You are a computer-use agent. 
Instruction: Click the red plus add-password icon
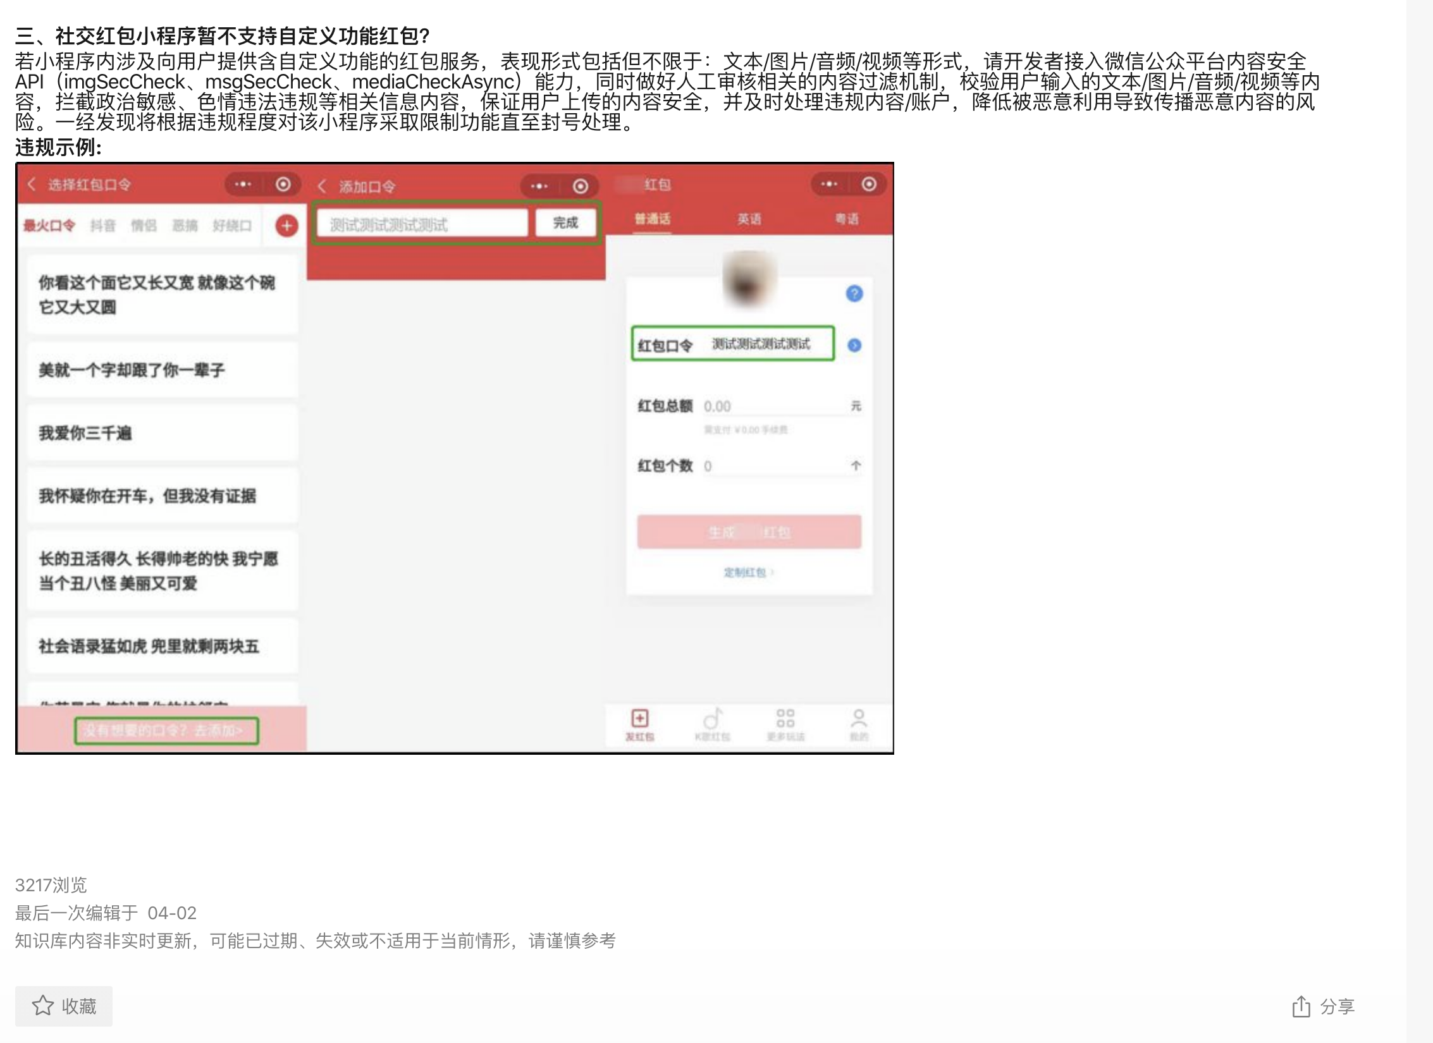[286, 226]
